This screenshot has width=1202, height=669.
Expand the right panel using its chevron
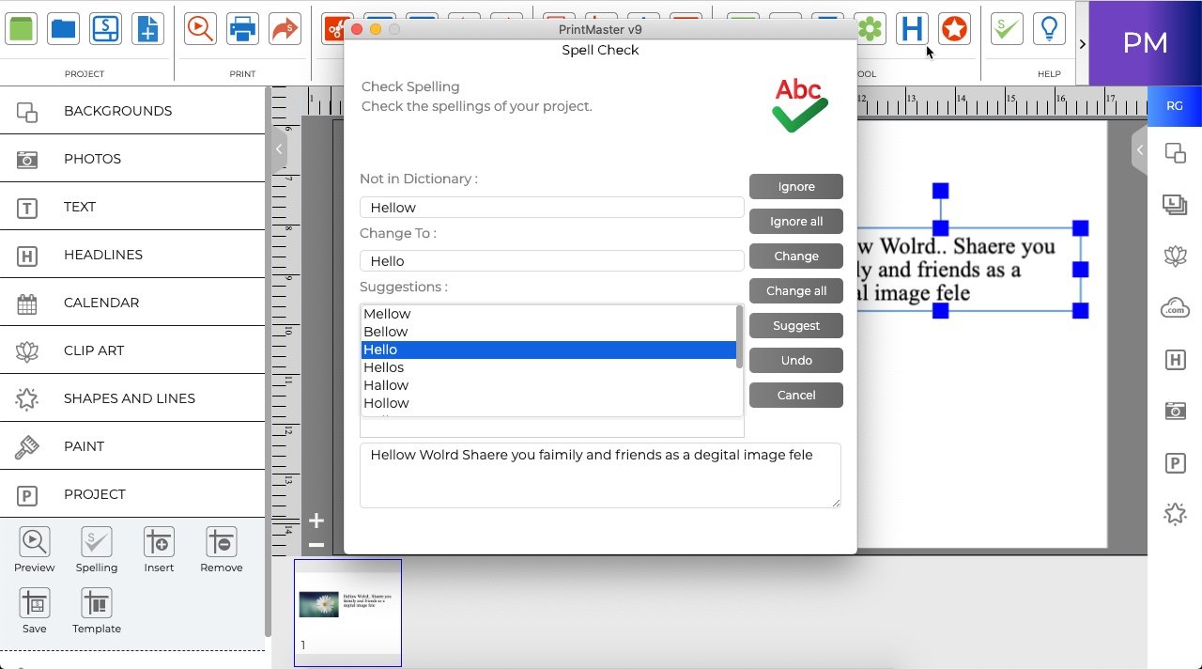coord(1139,149)
